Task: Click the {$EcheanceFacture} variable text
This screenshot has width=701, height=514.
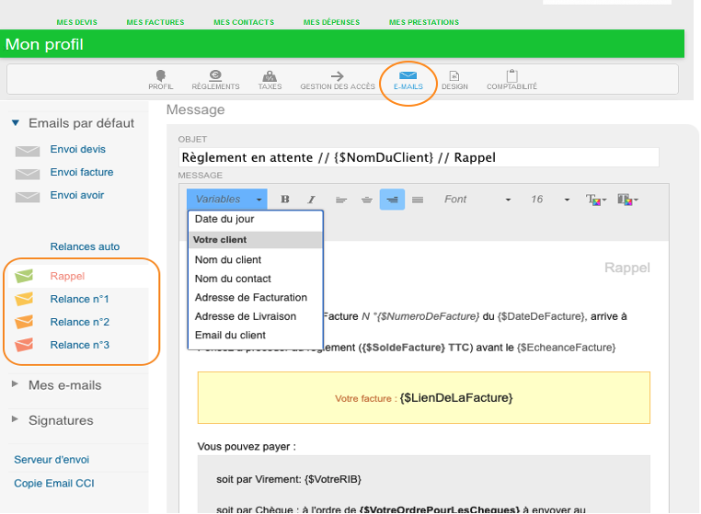Action: [x=566, y=348]
